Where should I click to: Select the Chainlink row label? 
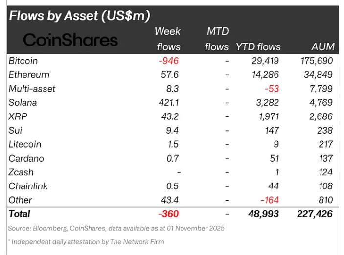pos(28,186)
